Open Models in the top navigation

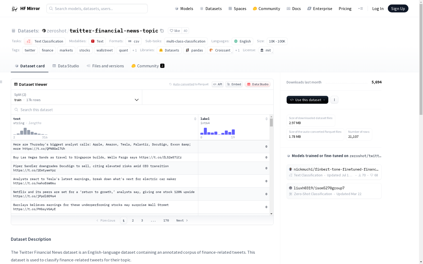pyautogui.click(x=184, y=8)
